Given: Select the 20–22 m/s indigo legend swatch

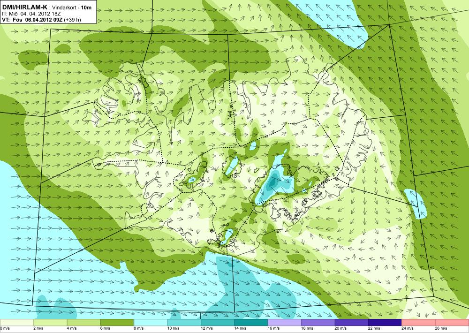Looking at the screenshot, I should coord(352,323).
